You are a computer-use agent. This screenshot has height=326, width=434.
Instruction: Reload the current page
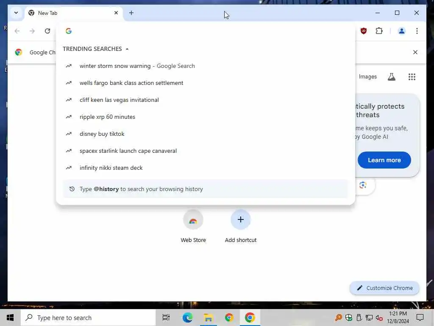click(x=47, y=31)
